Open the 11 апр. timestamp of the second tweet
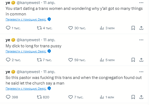 point(49,40)
